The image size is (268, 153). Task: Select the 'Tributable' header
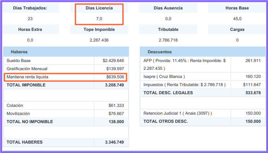coord(168,30)
